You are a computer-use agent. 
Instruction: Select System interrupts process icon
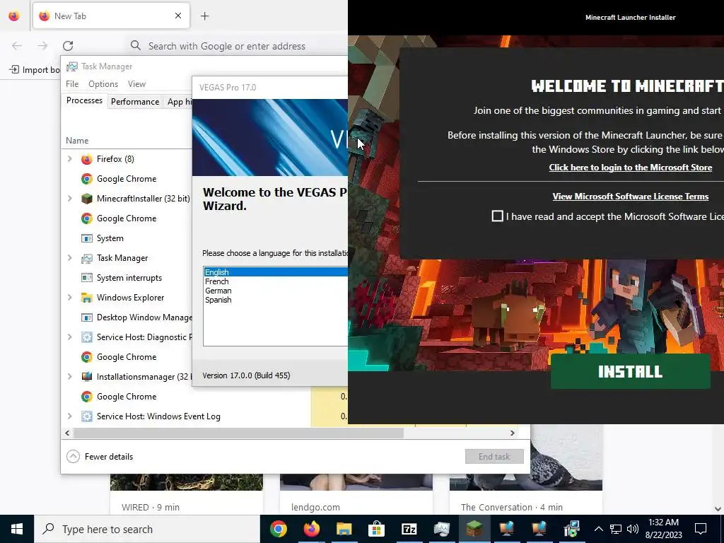(x=87, y=278)
